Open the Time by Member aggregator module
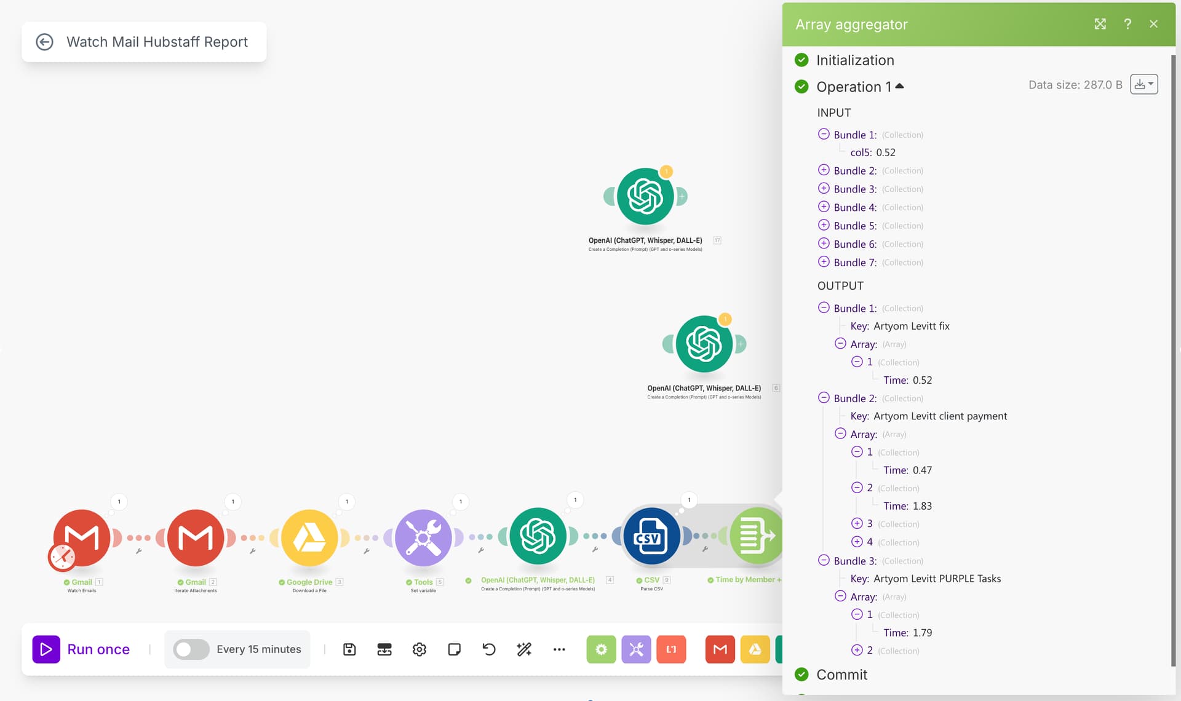The height and width of the screenshot is (701, 1181). click(755, 536)
